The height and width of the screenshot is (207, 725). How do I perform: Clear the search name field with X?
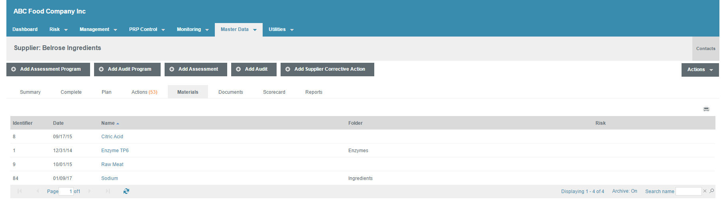[x=705, y=191]
